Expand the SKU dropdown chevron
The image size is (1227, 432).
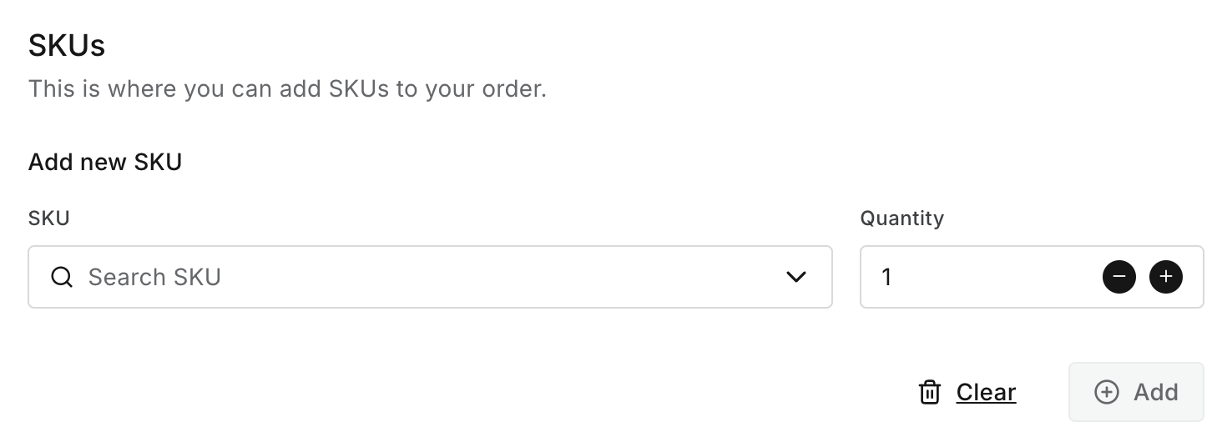pos(796,277)
